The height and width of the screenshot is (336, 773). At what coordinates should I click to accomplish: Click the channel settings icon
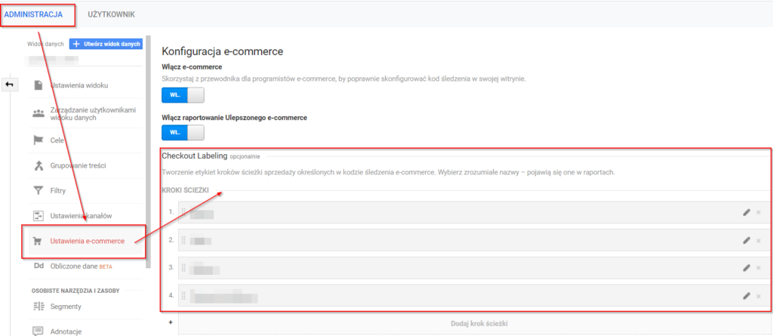(x=38, y=216)
